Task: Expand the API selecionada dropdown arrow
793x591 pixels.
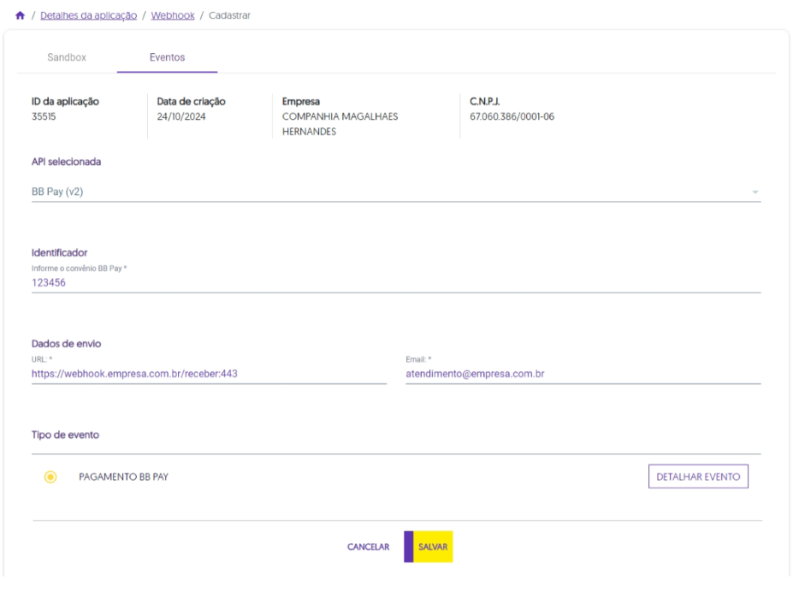Action: click(x=755, y=192)
